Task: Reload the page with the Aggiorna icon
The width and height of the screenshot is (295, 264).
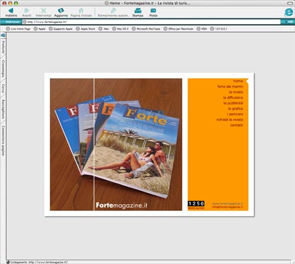Action: (61, 11)
